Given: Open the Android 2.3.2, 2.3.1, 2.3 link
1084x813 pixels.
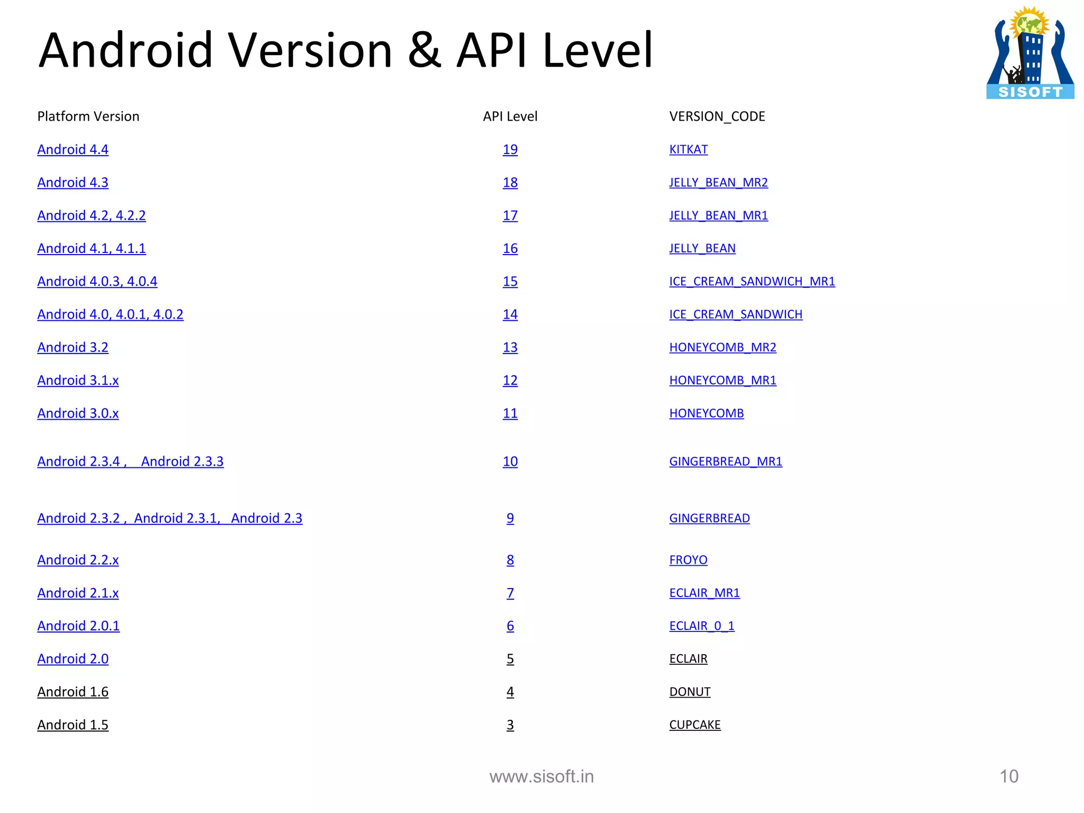Looking at the screenshot, I should pyautogui.click(x=170, y=518).
